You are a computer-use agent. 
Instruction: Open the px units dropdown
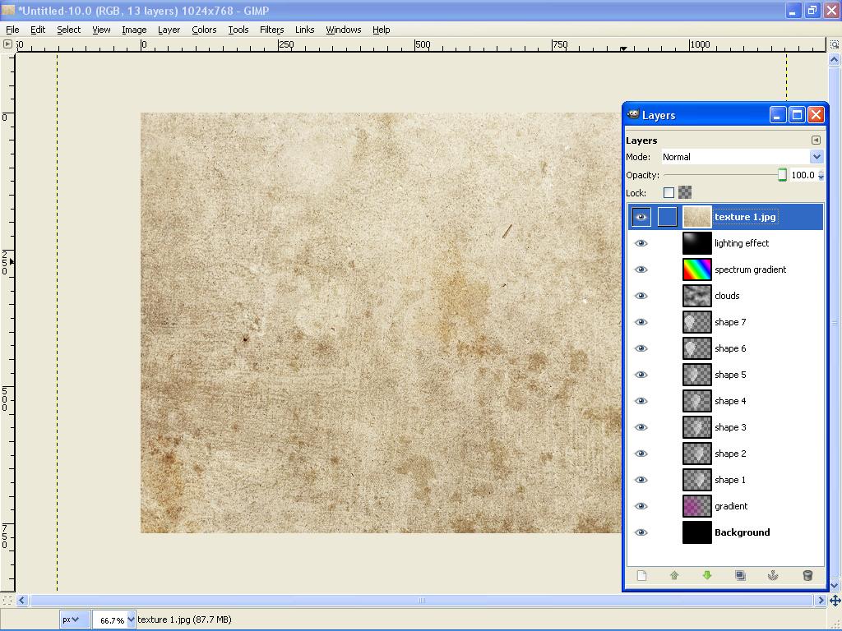point(71,619)
